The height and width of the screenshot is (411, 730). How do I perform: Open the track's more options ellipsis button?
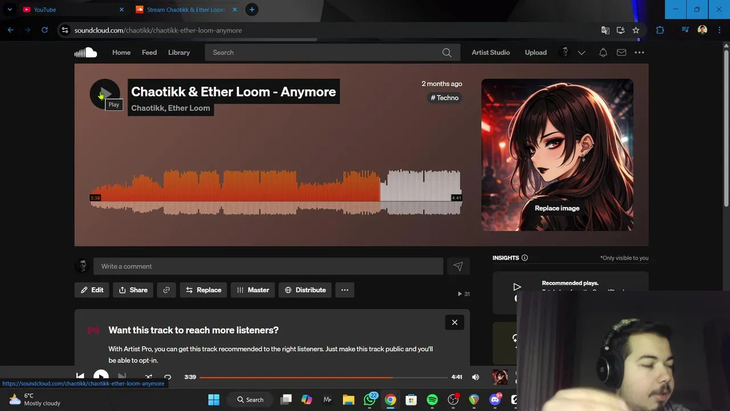344,290
